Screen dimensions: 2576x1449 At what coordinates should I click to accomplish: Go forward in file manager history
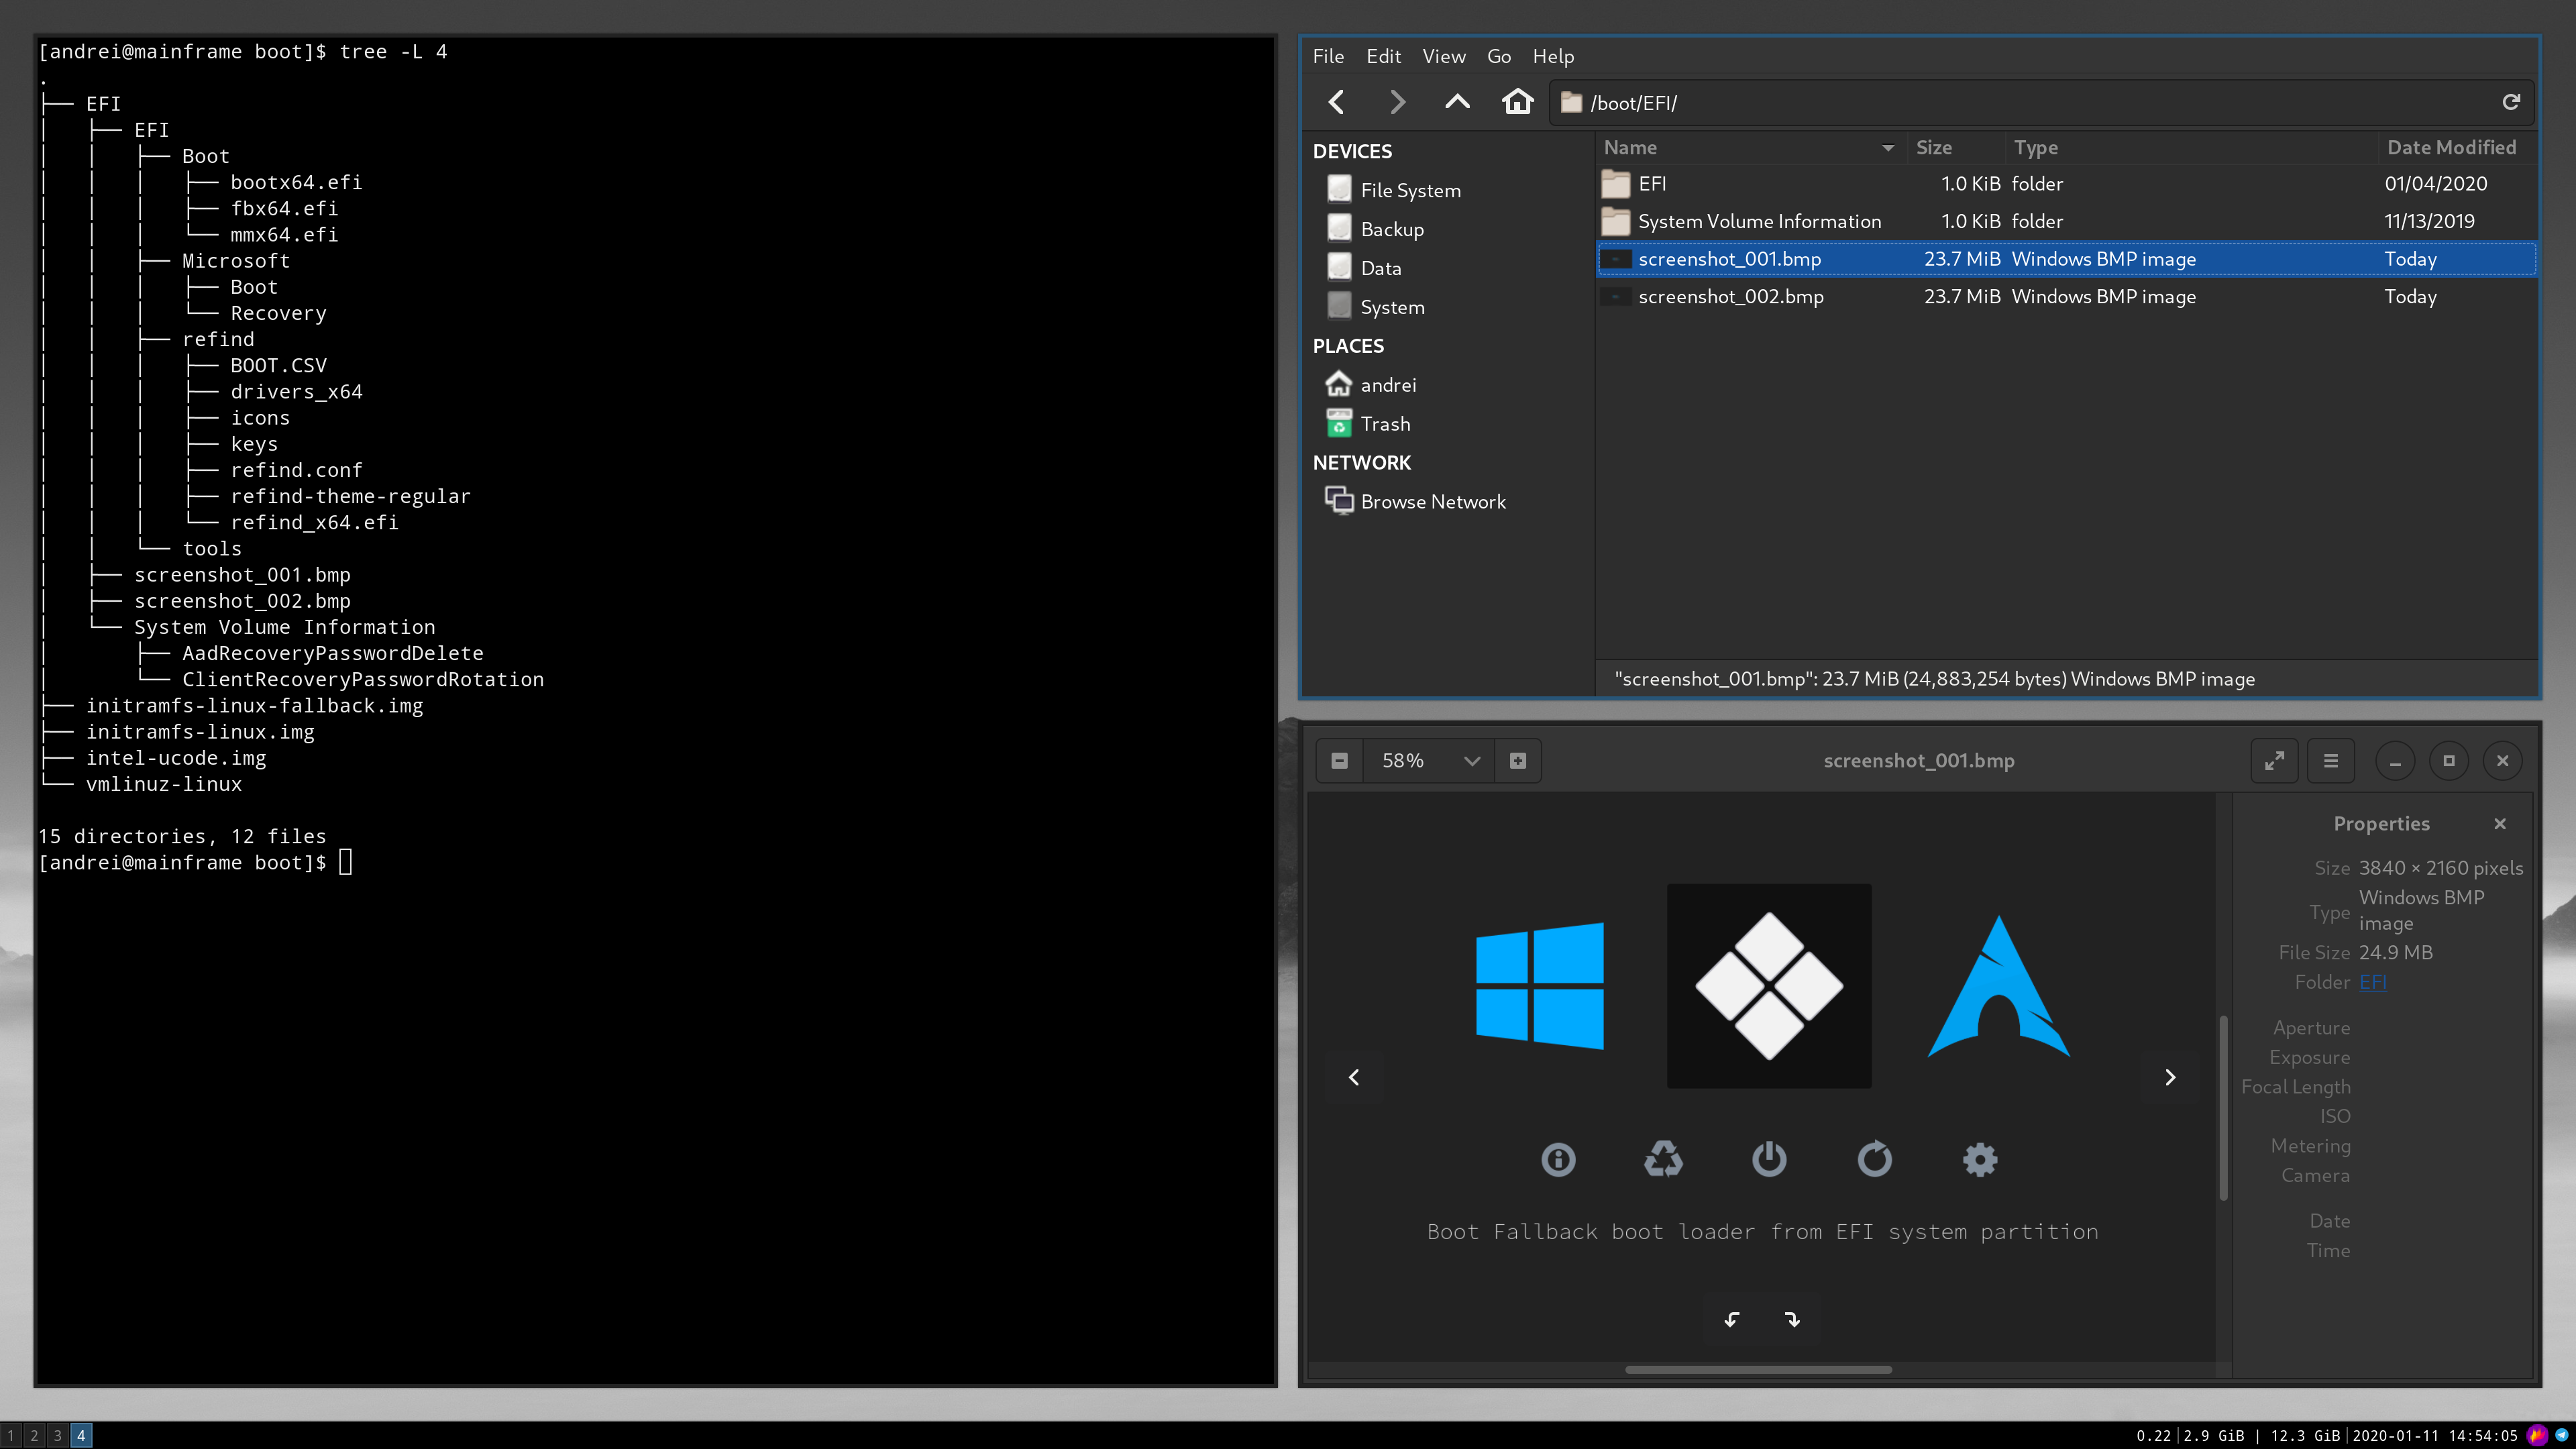pos(1397,102)
